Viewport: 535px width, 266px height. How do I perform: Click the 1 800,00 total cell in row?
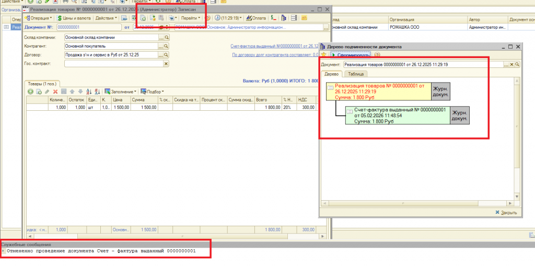(269, 107)
